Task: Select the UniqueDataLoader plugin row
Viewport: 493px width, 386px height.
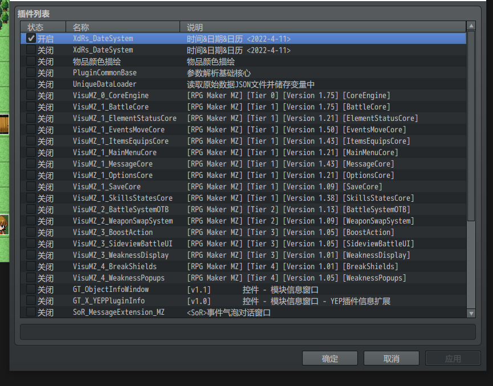Action: pos(243,84)
